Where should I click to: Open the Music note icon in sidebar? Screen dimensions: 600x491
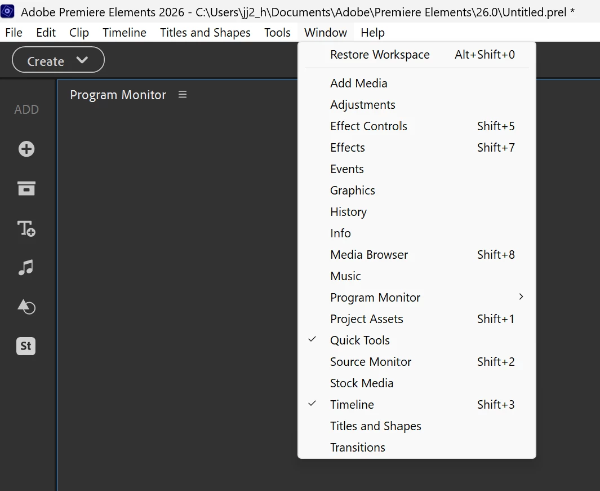26,267
